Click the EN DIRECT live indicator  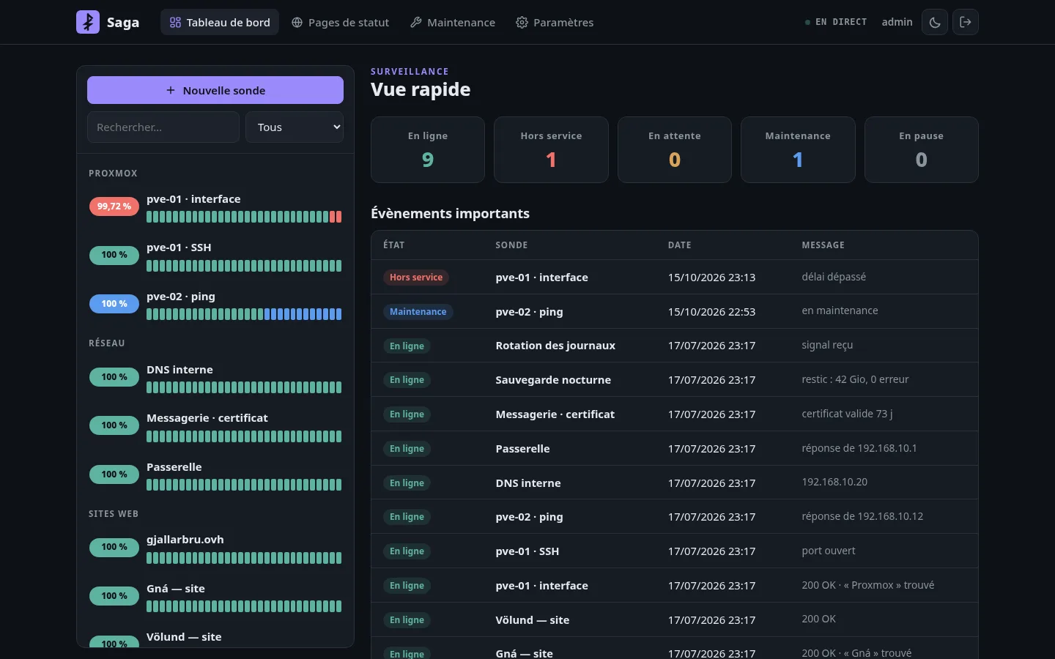836,22
